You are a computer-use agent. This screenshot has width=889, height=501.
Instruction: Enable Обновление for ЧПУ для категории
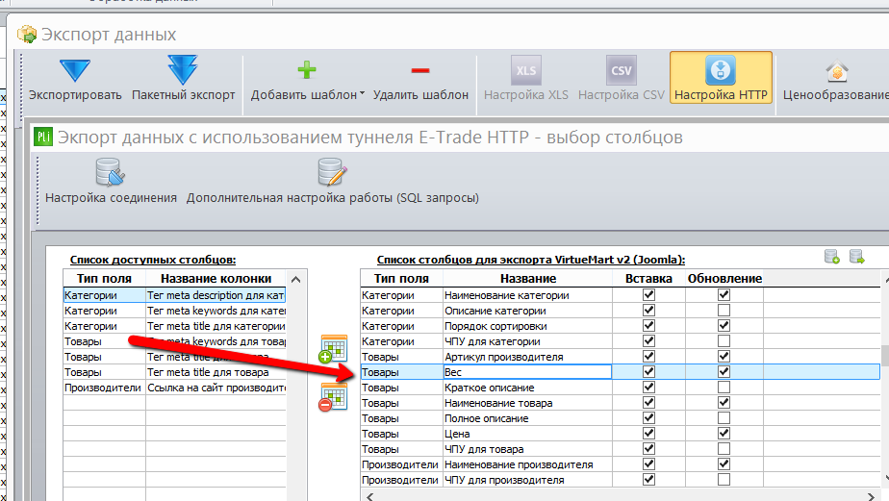point(724,340)
